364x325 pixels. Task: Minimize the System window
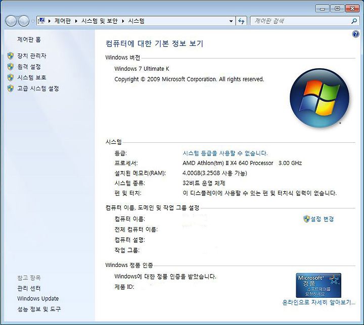point(323,9)
